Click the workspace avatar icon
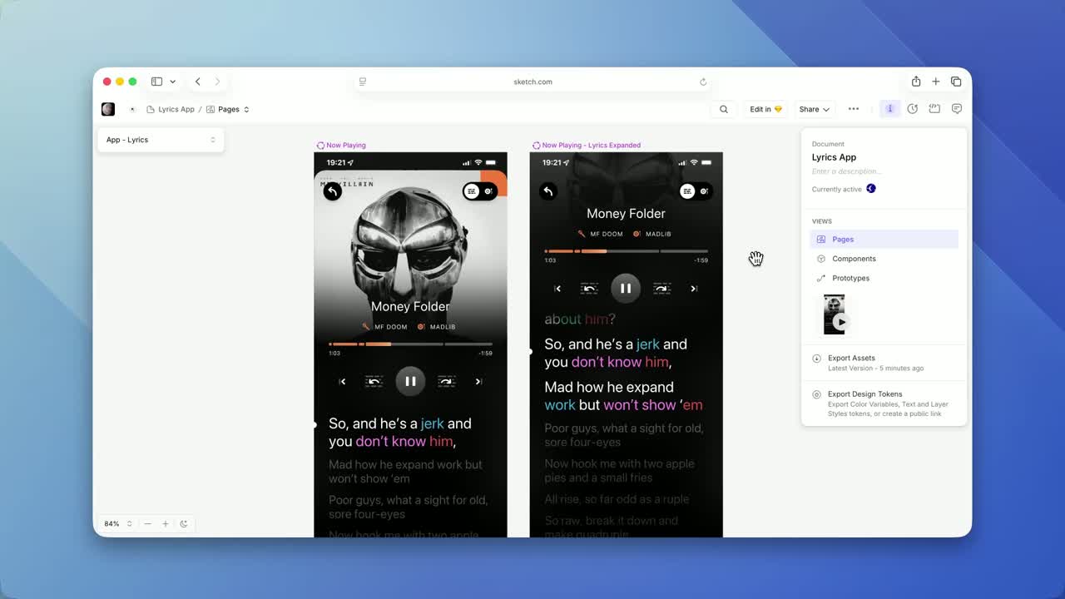1065x599 pixels. click(108, 109)
